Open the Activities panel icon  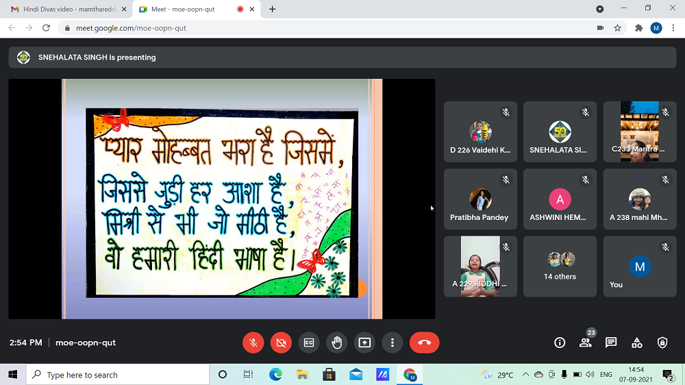click(637, 343)
